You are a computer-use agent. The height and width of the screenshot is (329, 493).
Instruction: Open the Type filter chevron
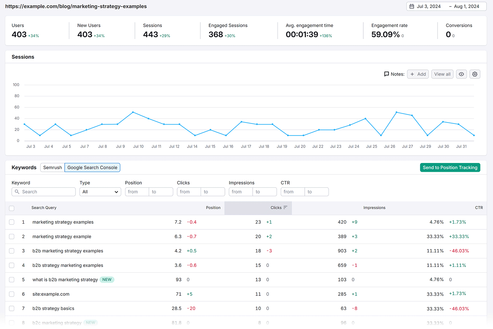(x=117, y=192)
